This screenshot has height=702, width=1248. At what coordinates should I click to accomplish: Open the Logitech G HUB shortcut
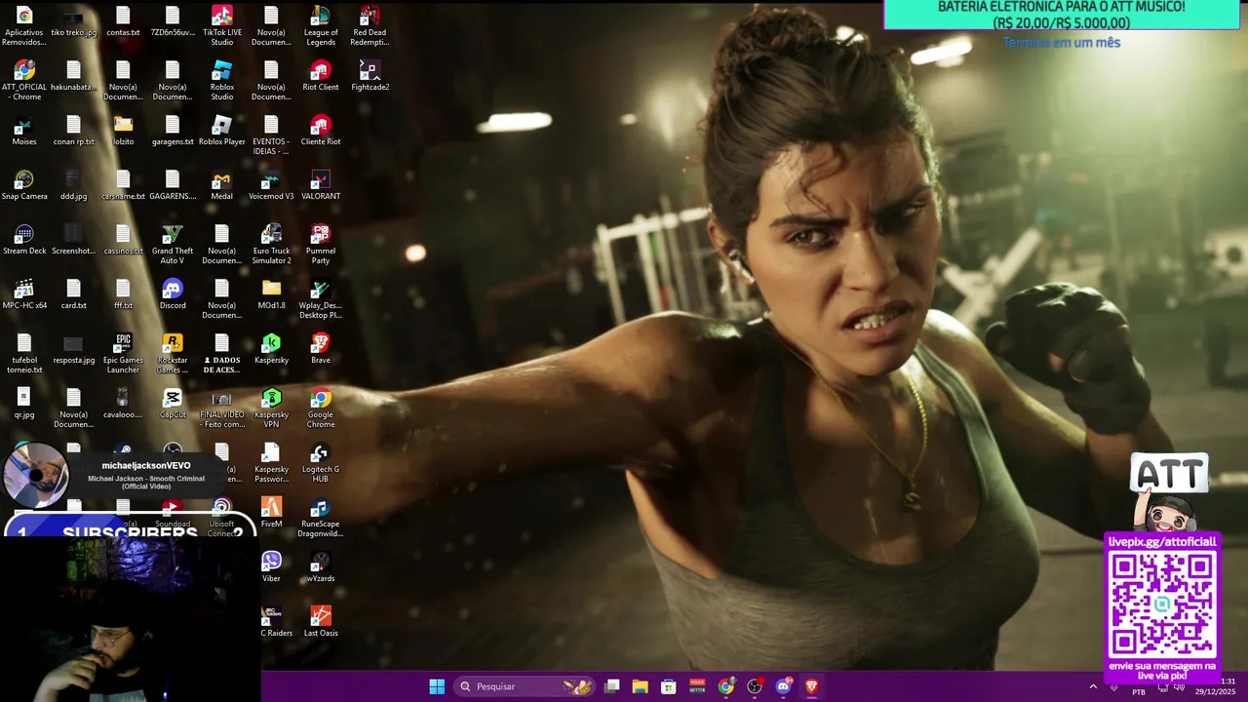tap(320, 462)
